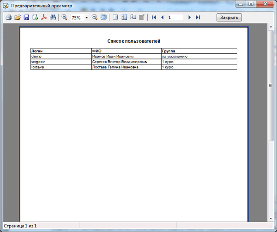
Task: Click the vertical scrollbar thumb
Action: (x=271, y=86)
